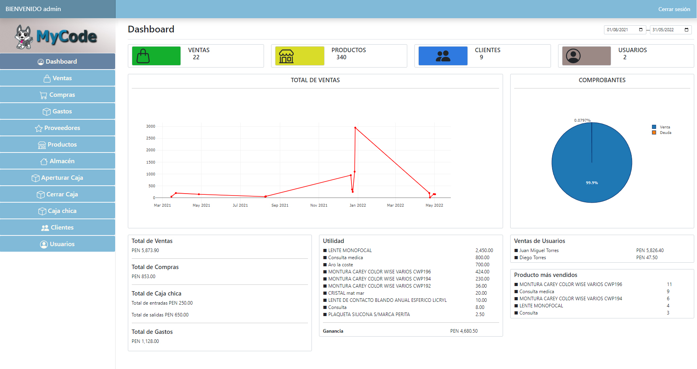The image size is (697, 369).
Task: Click the house icon beside Almacén
Action: 44,162
